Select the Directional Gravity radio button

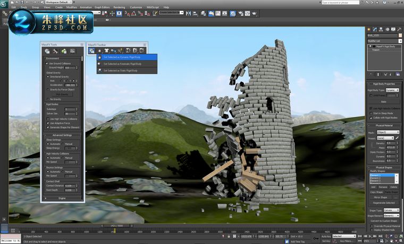(x=48, y=76)
